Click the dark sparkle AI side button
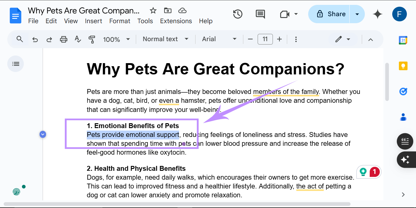This screenshot has width=416, height=208. pos(406,160)
